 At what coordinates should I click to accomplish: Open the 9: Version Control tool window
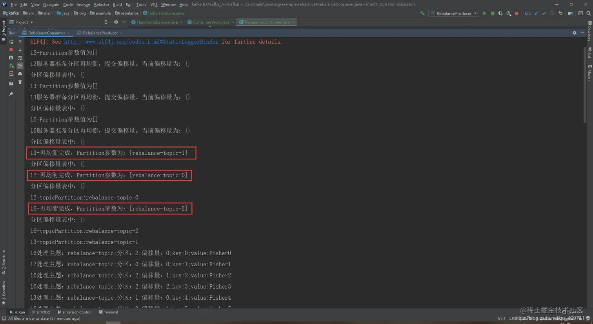point(75,312)
